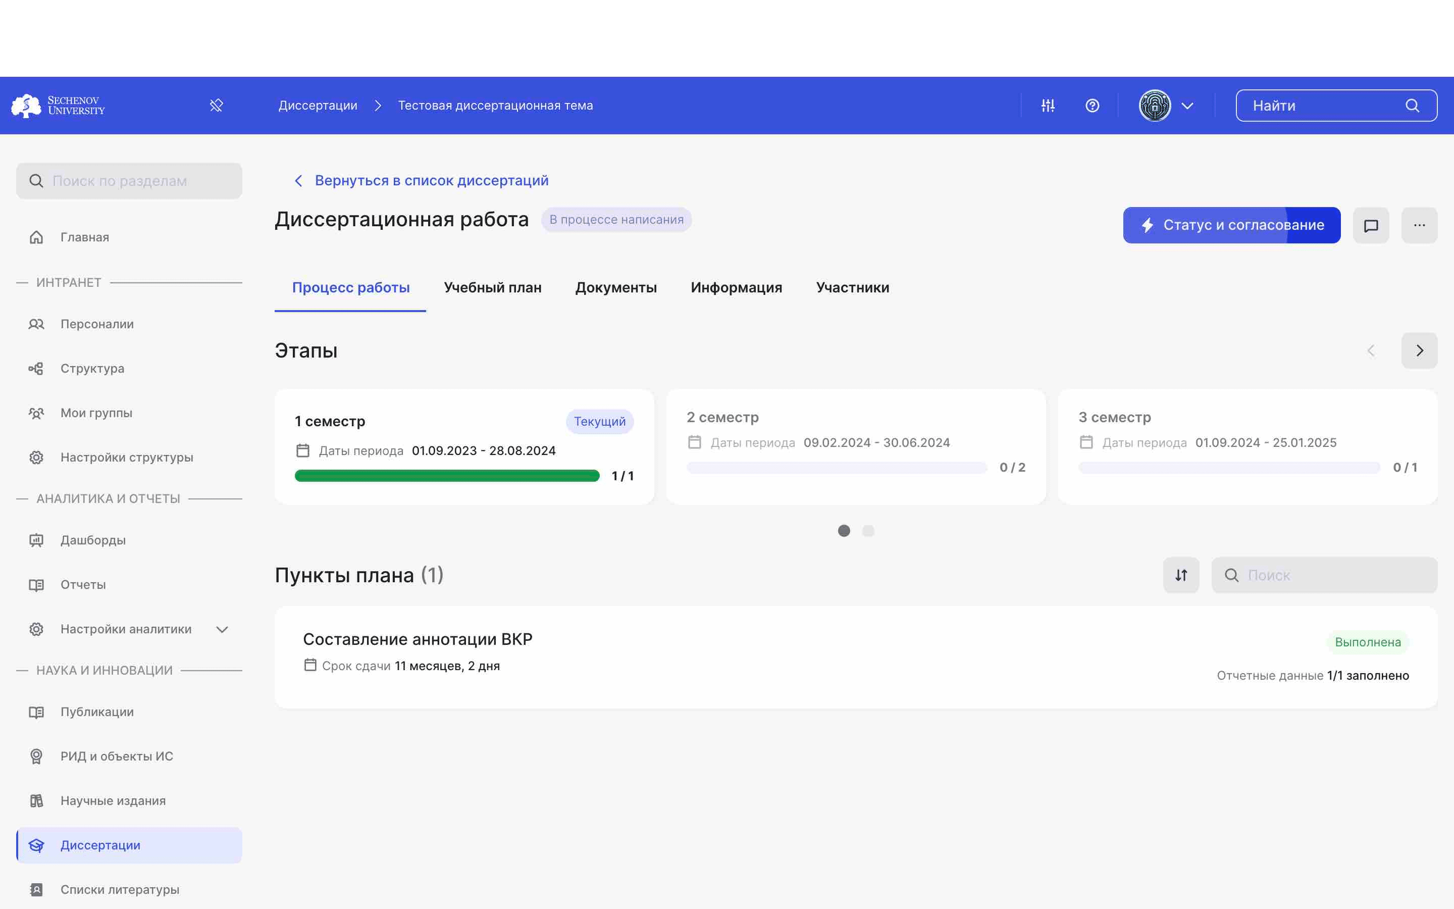Click the help/question mark icon in navbar
This screenshot has height=909, width=1454.
(x=1092, y=105)
